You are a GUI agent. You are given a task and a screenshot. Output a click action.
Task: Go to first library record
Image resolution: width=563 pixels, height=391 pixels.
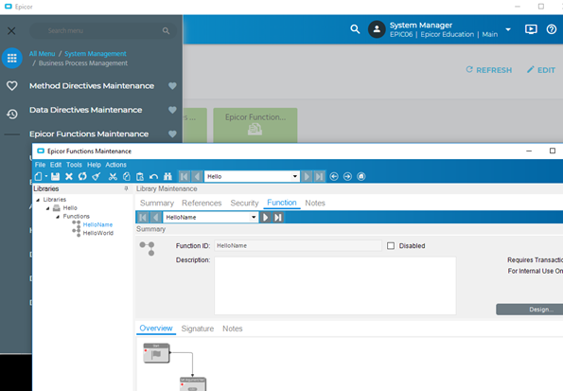(x=185, y=176)
